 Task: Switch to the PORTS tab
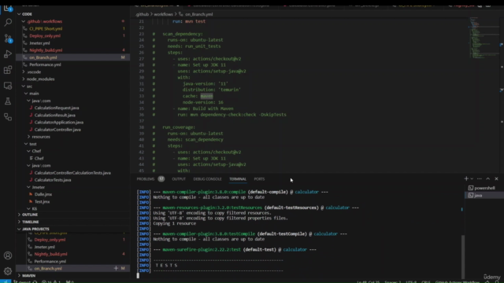259,179
